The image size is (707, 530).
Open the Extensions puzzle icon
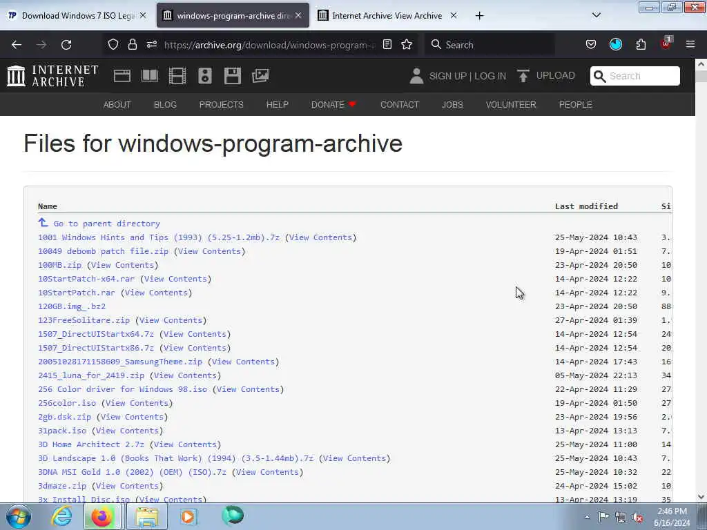pyautogui.click(x=641, y=44)
